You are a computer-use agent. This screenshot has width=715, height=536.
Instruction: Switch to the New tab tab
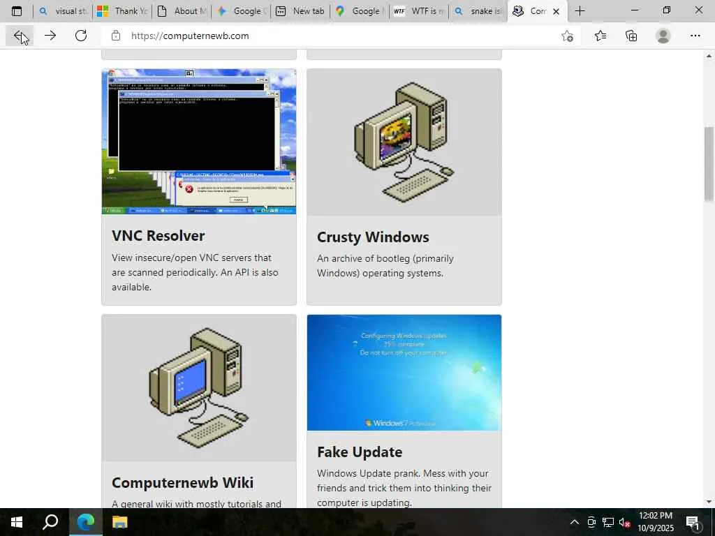[300, 11]
